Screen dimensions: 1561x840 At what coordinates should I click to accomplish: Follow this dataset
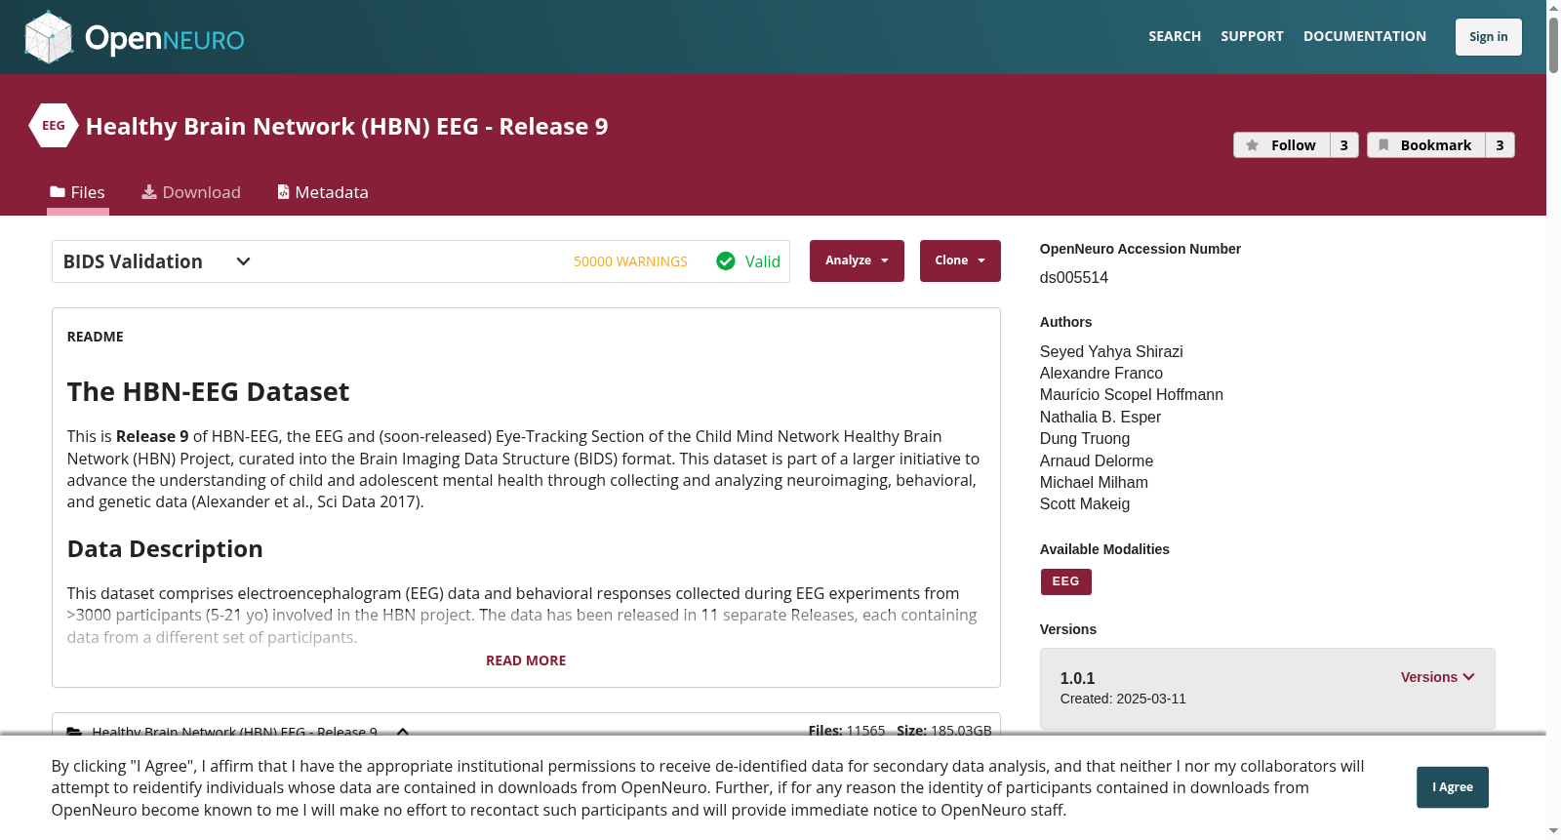click(1282, 145)
